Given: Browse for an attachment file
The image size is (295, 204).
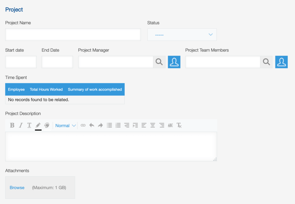Looking at the screenshot, I should (17, 188).
